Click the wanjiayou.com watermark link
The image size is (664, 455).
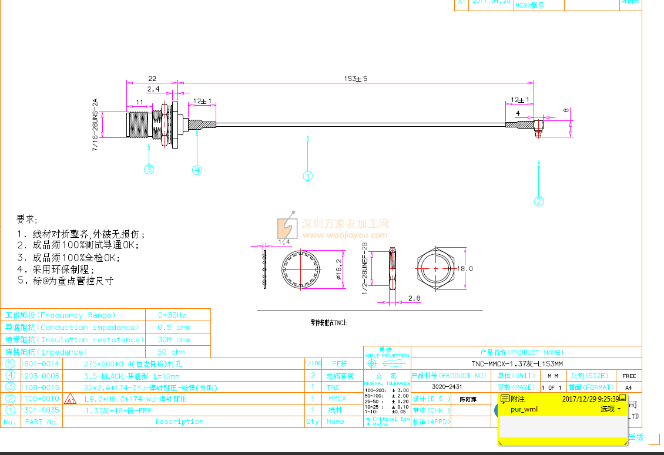[345, 235]
